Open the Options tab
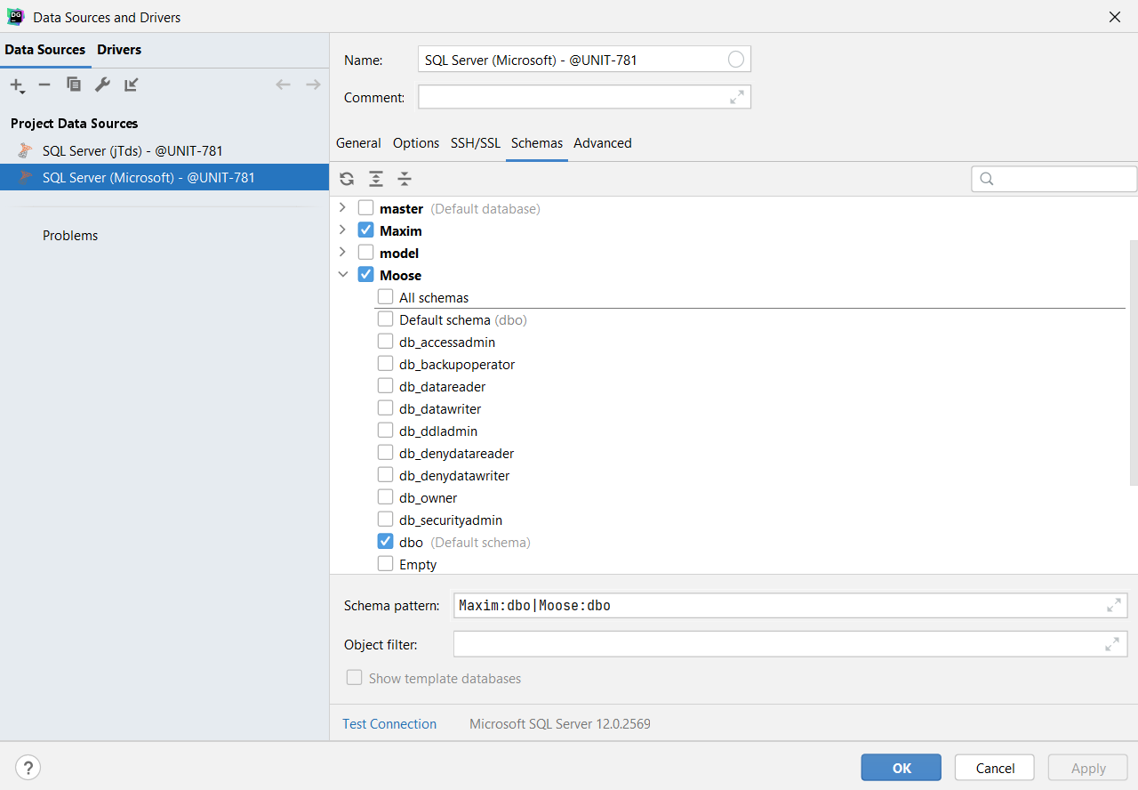1138x790 pixels. point(416,143)
